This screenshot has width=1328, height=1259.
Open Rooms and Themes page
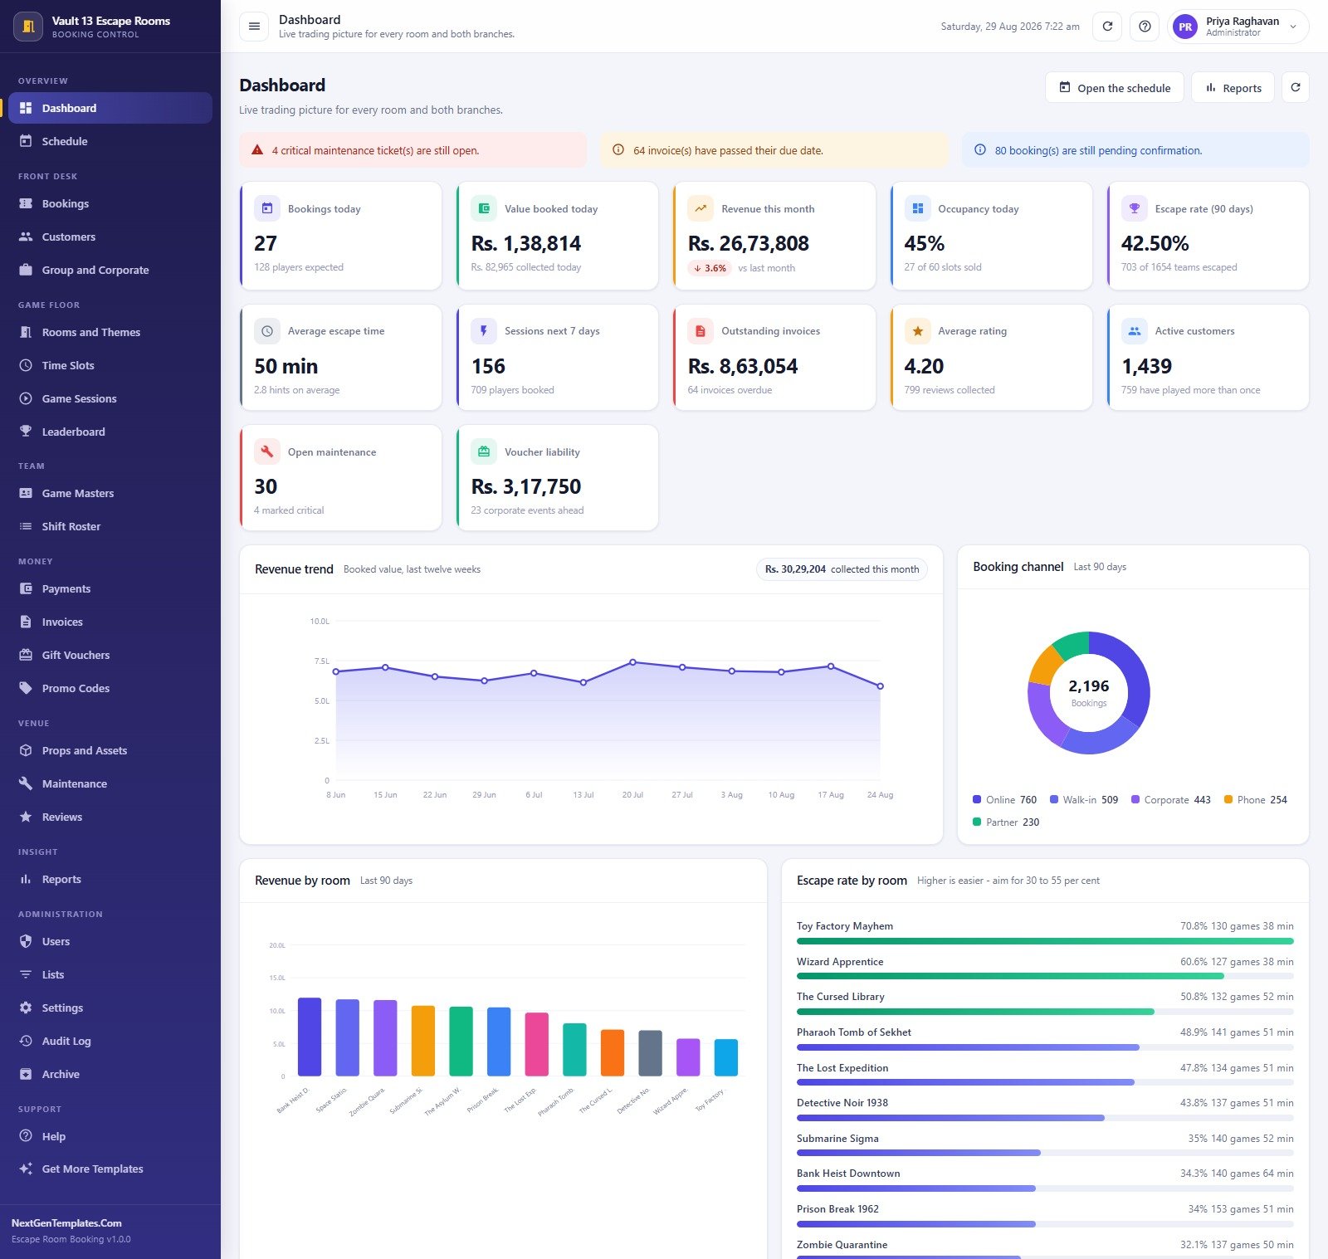pos(110,332)
